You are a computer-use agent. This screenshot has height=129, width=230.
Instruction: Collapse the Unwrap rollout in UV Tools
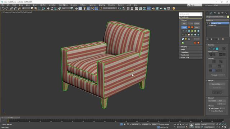pyautogui.click(x=184, y=20)
